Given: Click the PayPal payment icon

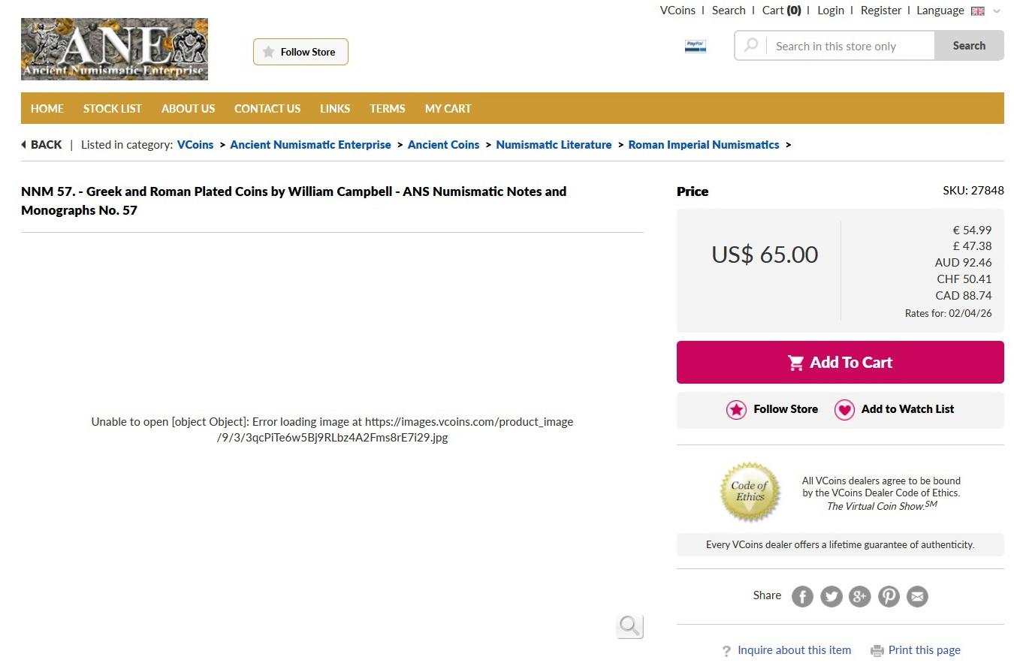Looking at the screenshot, I should tap(695, 47).
